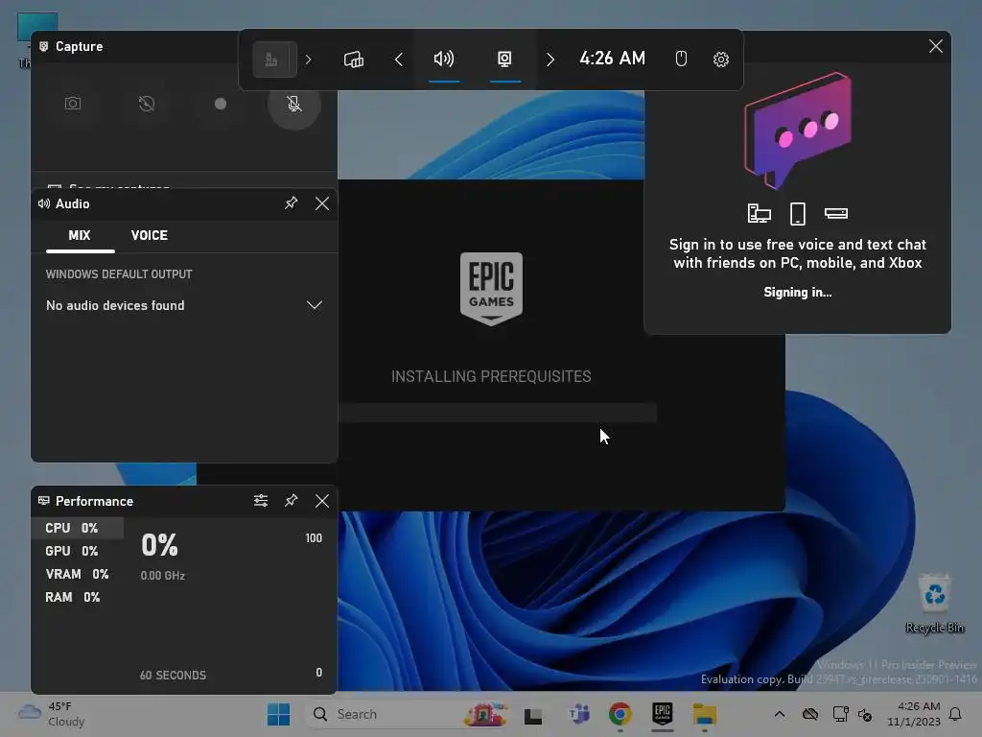Image resolution: width=982 pixels, height=737 pixels.
Task: Click the 0.00 GHz value
Action: coord(163,576)
